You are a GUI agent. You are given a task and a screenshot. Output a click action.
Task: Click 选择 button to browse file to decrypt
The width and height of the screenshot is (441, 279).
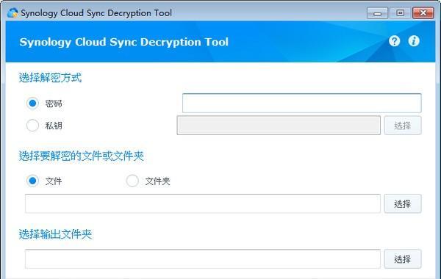[x=403, y=203]
